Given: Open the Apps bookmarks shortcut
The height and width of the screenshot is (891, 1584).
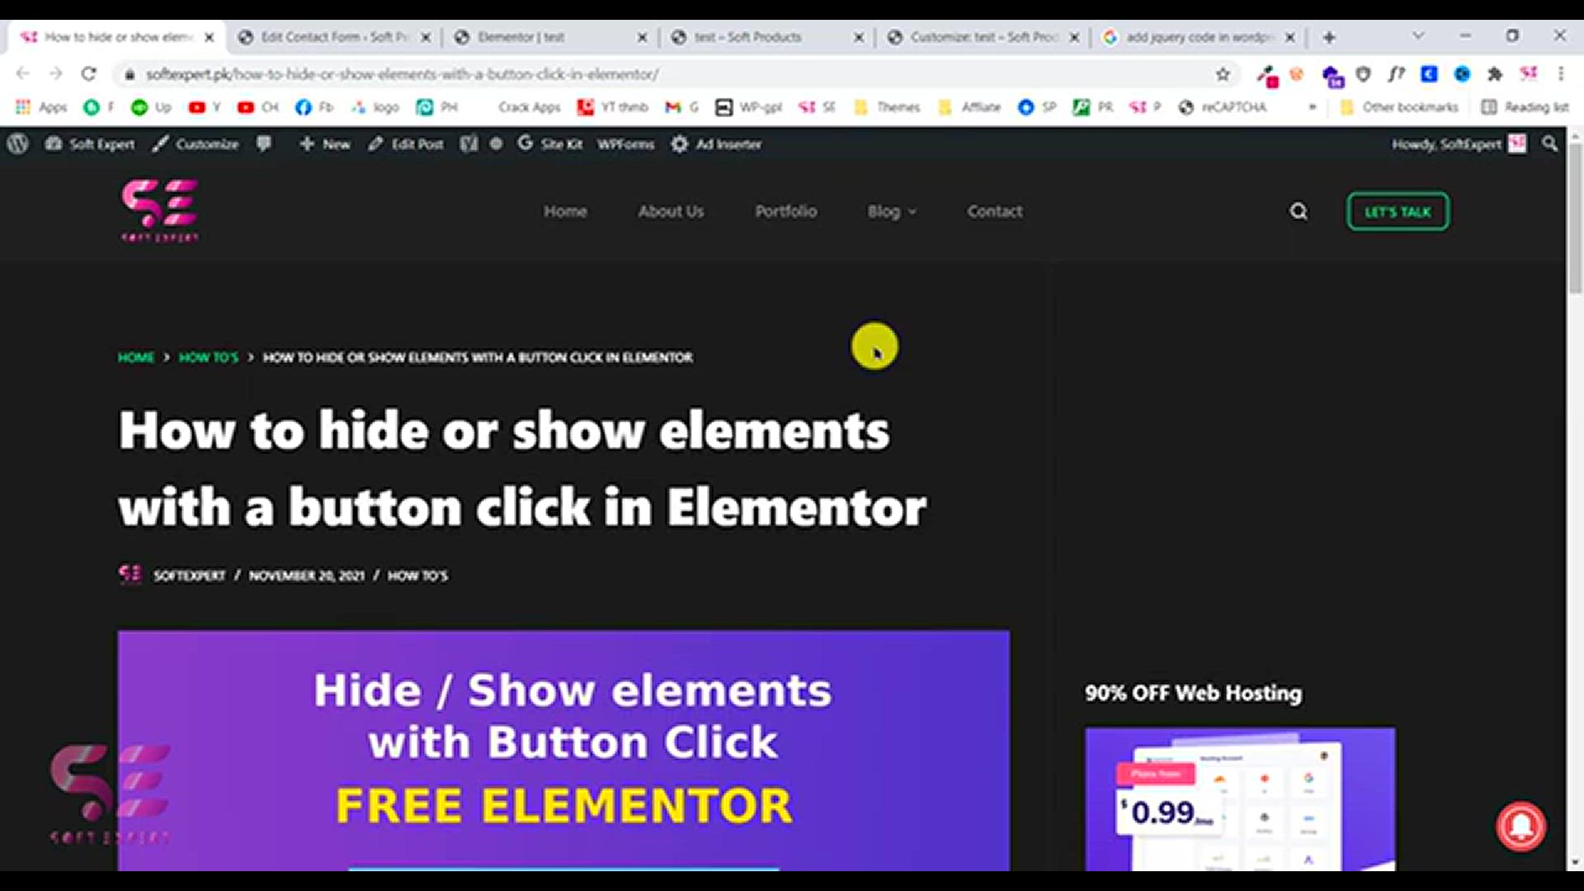Looking at the screenshot, I should point(42,107).
